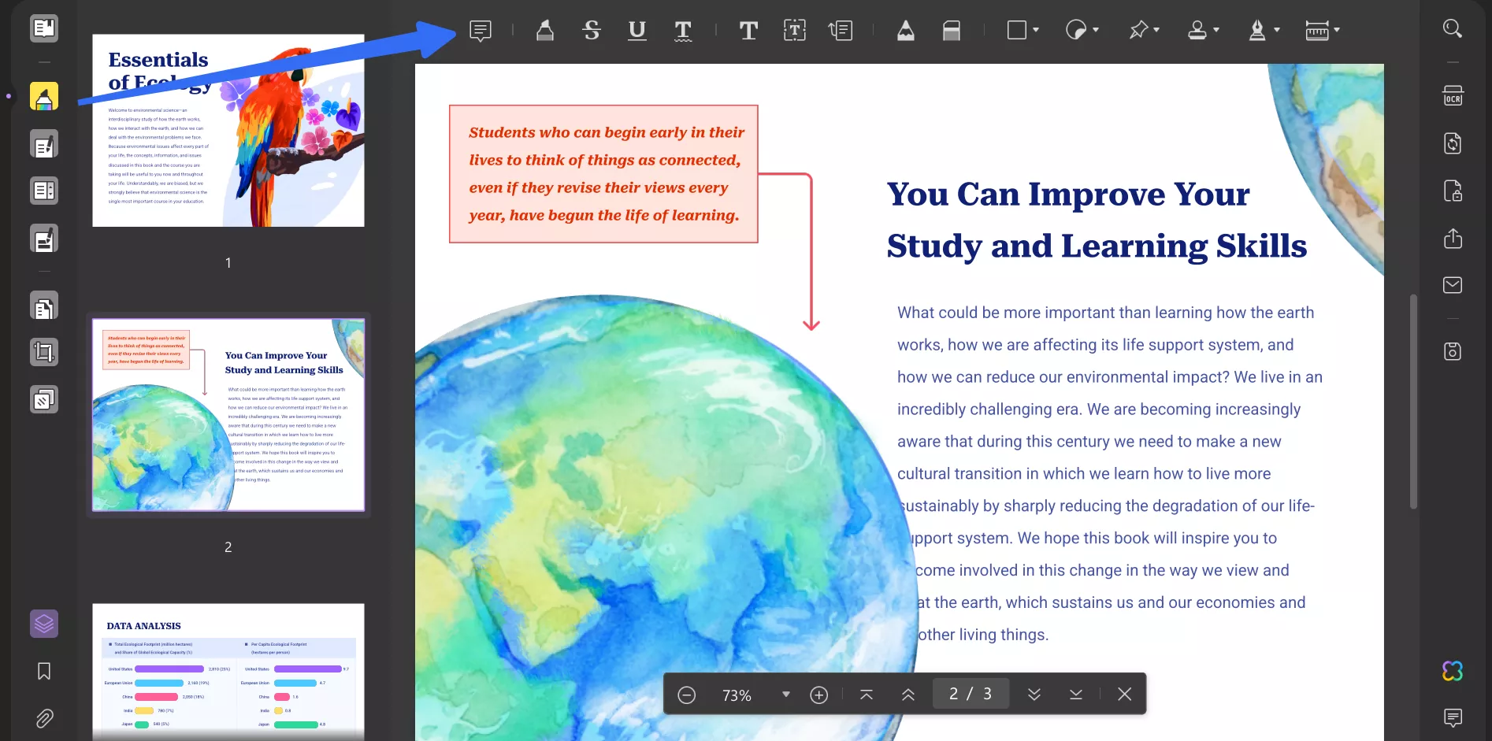The width and height of the screenshot is (1492, 741).
Task: Jump to the first page
Action: pos(867,695)
